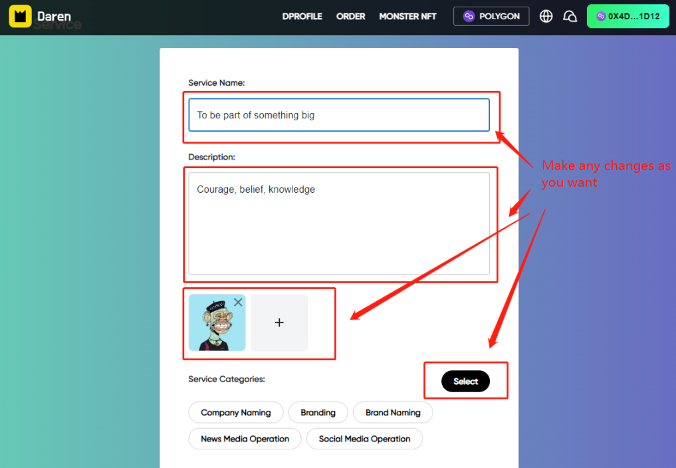Choose the News Media Operation category
Image resolution: width=676 pixels, height=468 pixels.
click(245, 439)
